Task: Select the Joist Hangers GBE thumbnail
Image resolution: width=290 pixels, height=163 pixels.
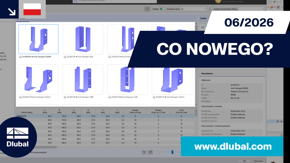Action: 83,80
